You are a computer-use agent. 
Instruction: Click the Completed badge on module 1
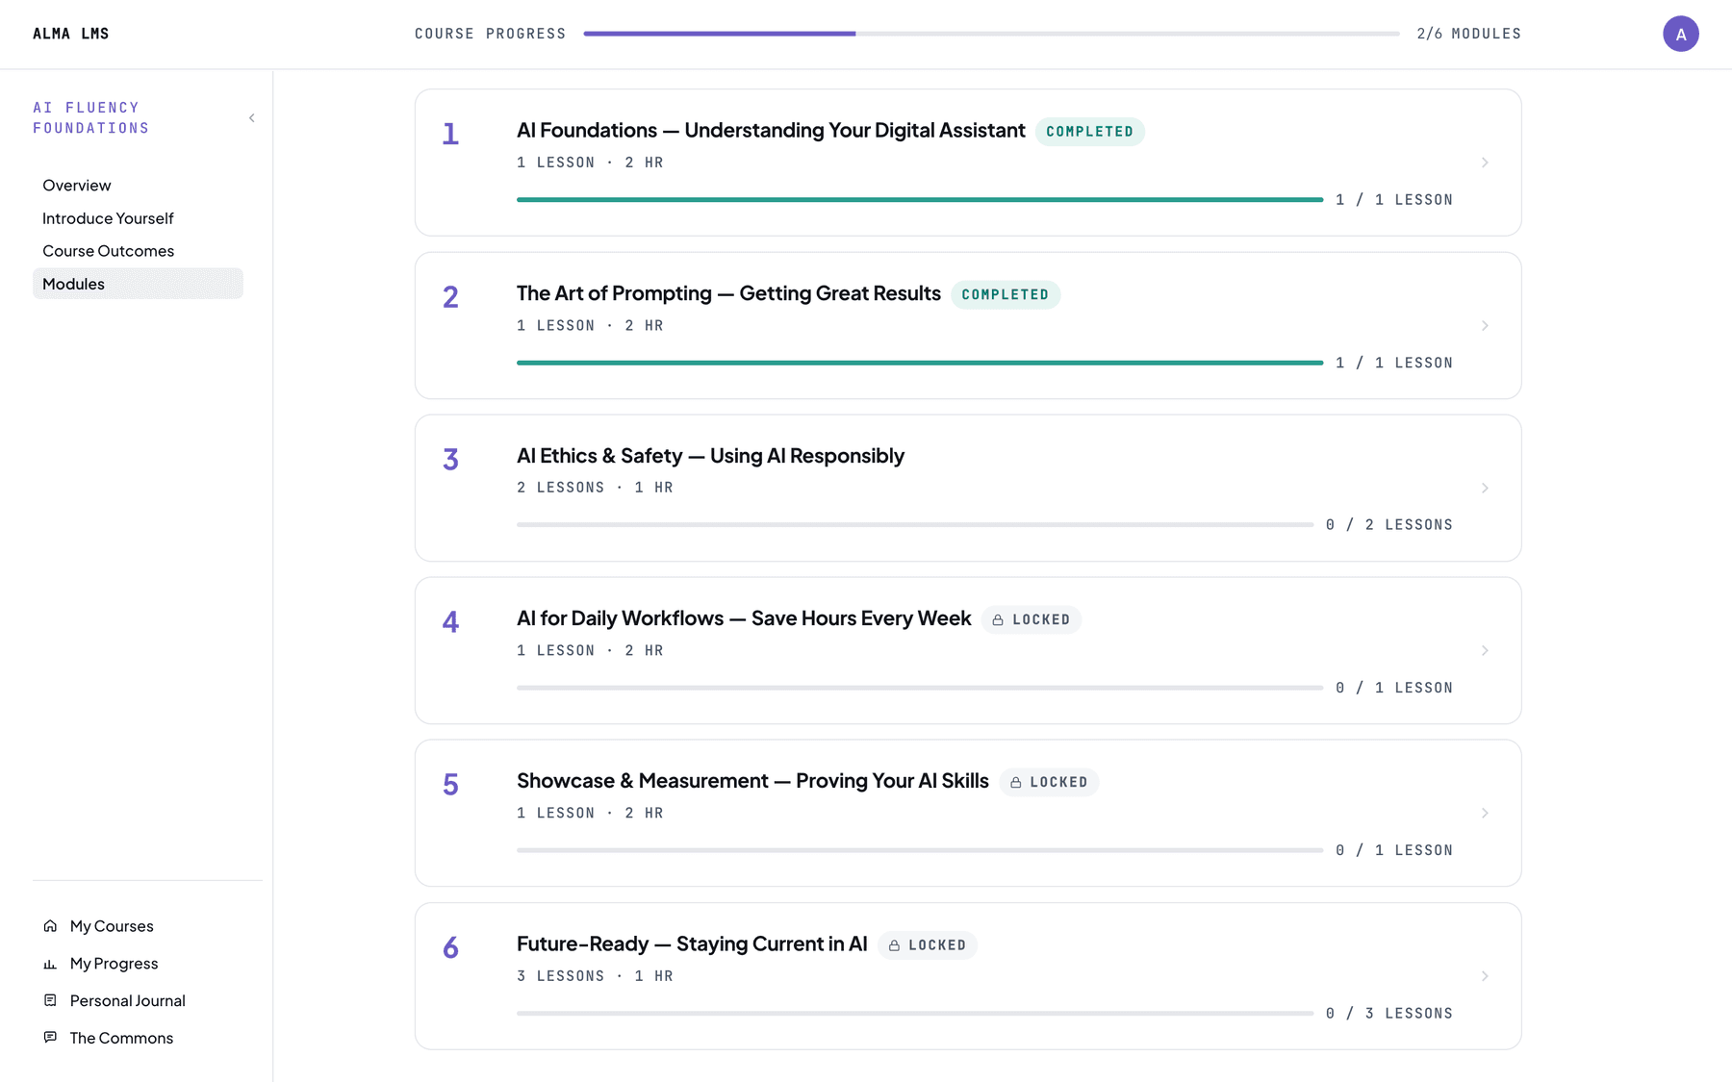1090,132
